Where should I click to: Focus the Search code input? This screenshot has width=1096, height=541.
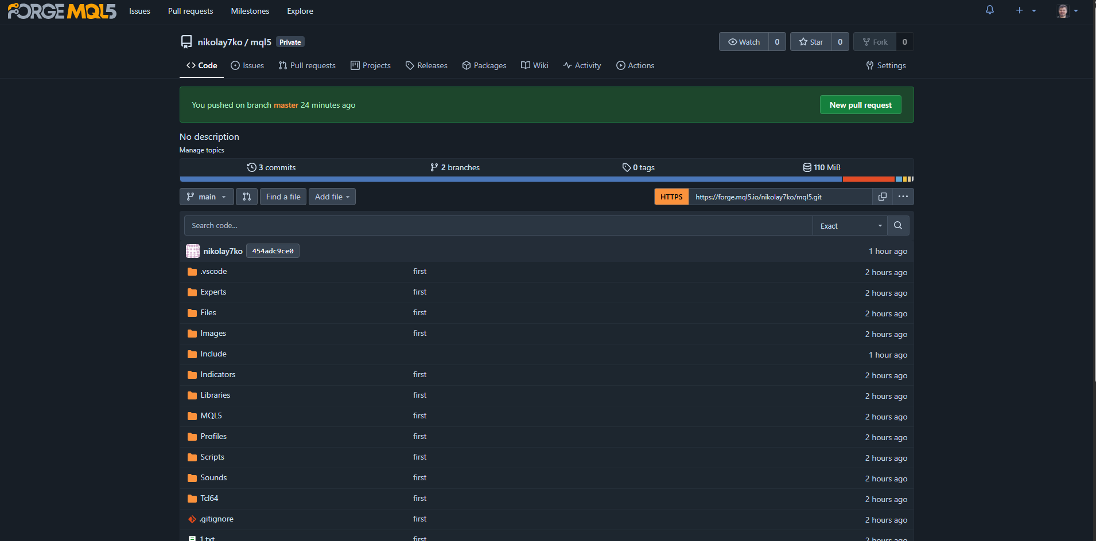click(498, 226)
